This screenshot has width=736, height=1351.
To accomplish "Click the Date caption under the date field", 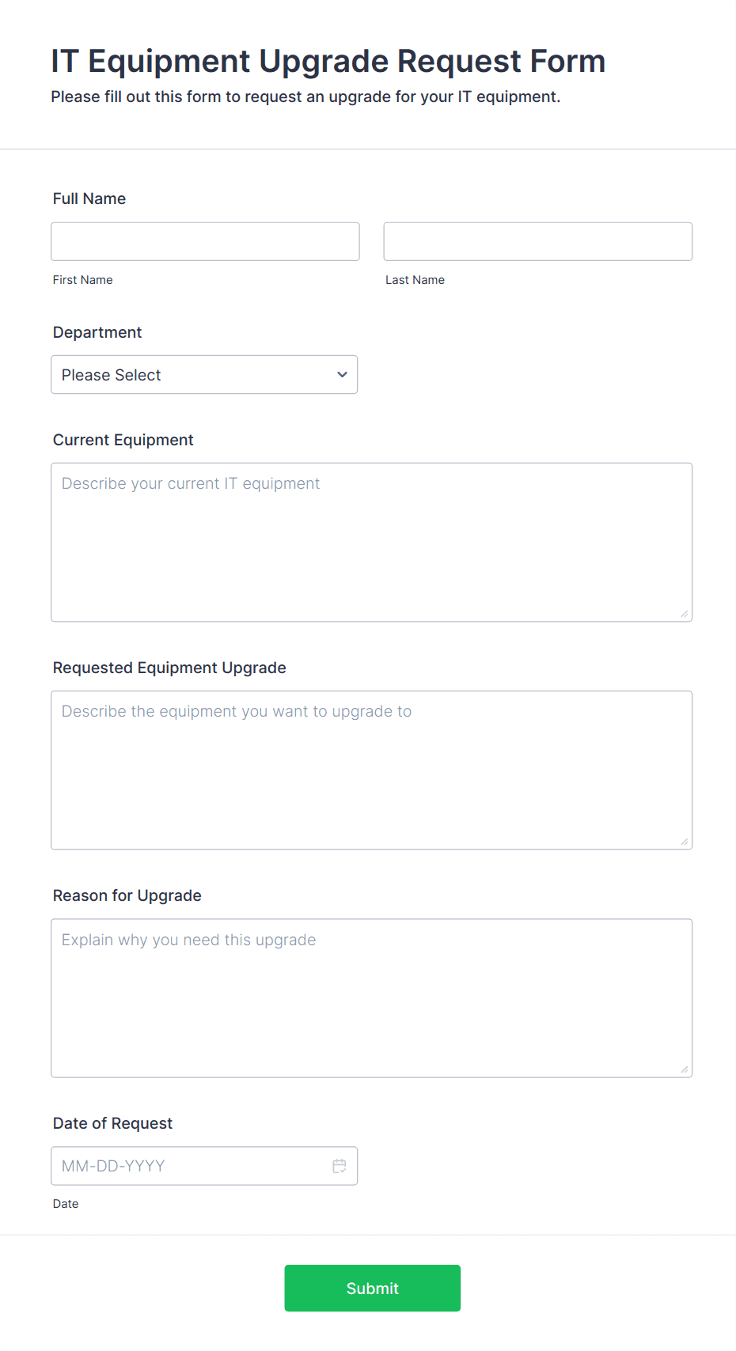I will coord(66,1203).
